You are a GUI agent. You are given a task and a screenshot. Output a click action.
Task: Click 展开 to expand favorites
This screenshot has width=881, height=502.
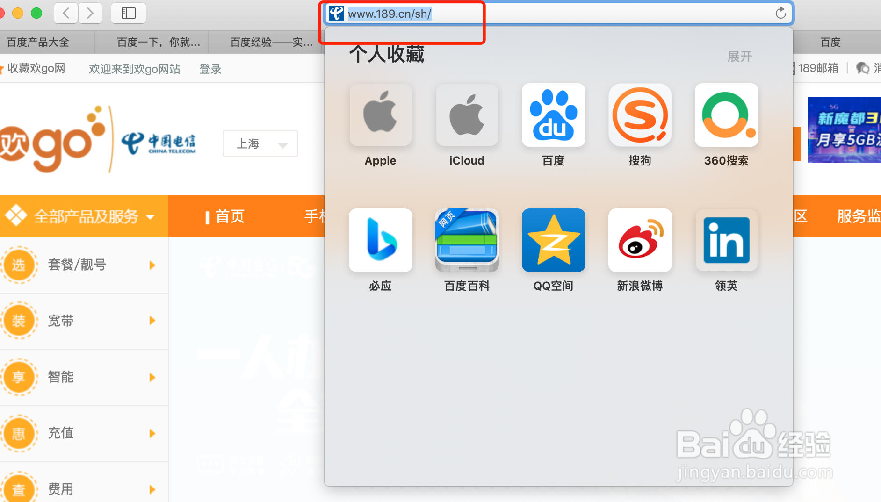(x=740, y=57)
